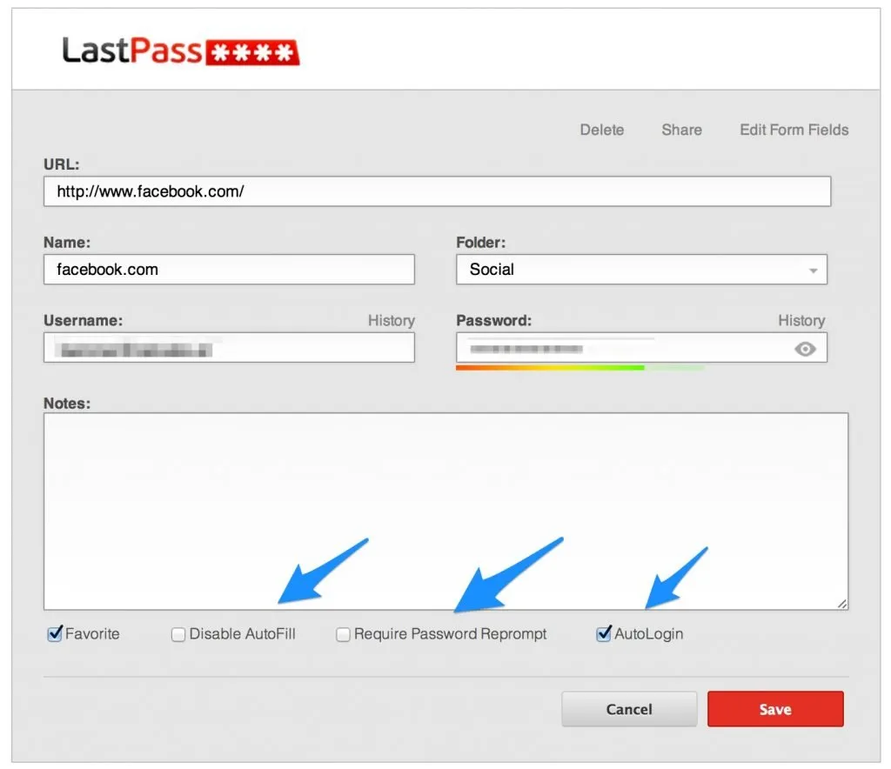
Task: Check Require Password Reprompt option
Action: click(343, 634)
